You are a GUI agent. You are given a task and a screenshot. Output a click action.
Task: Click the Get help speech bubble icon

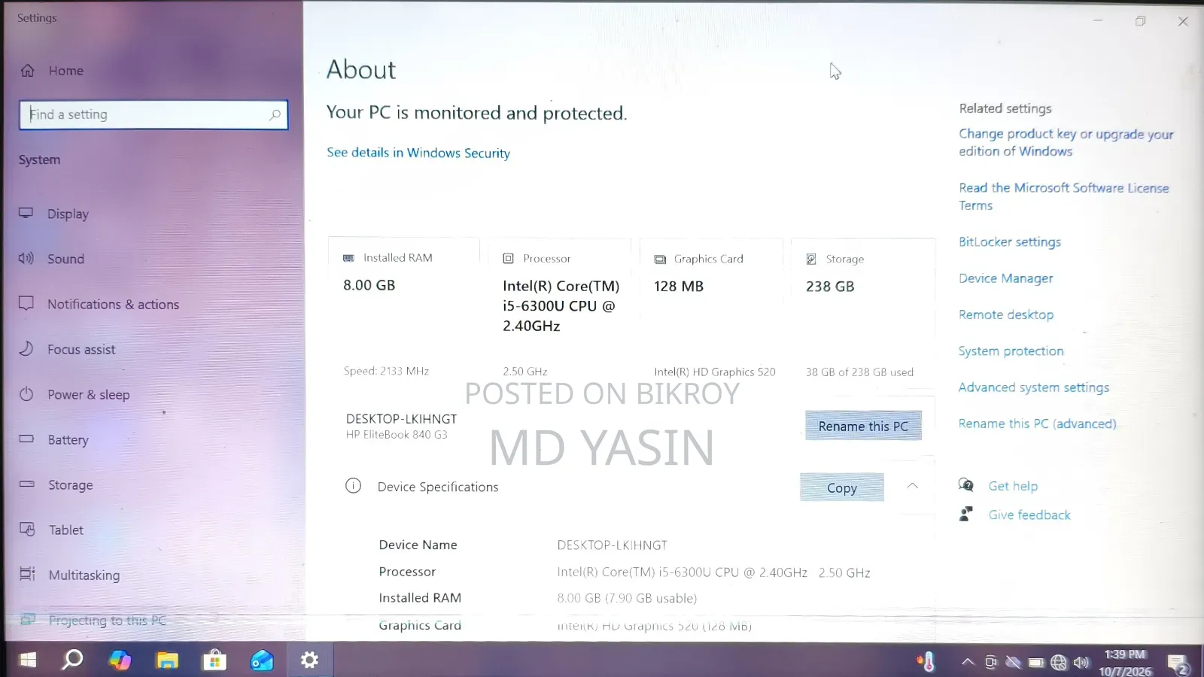pyautogui.click(x=966, y=485)
